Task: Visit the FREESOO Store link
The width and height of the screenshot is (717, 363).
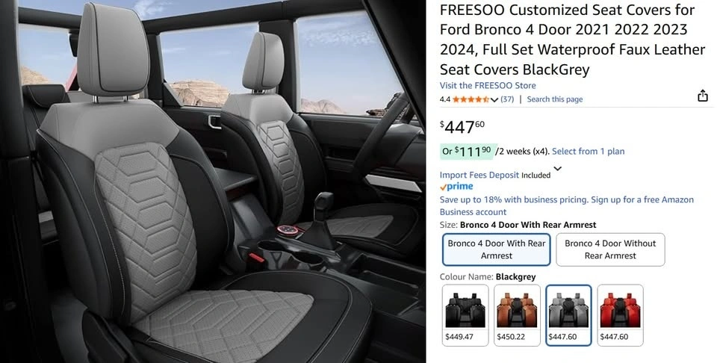Action: 488,85
